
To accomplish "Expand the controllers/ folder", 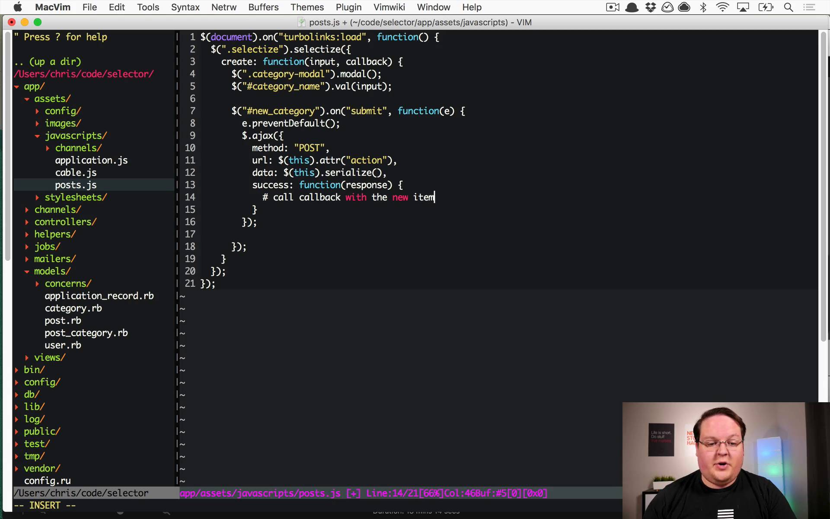I will (x=27, y=222).
